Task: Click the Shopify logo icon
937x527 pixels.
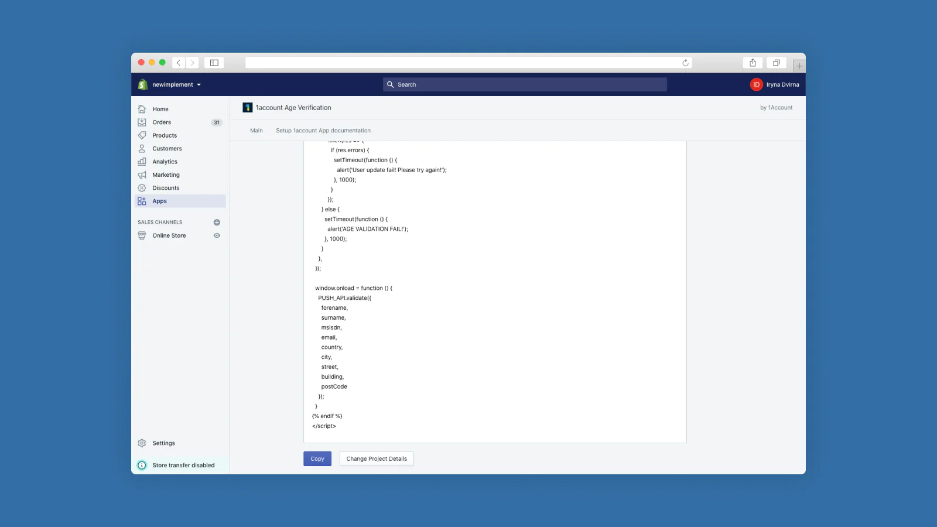Action: pyautogui.click(x=142, y=84)
